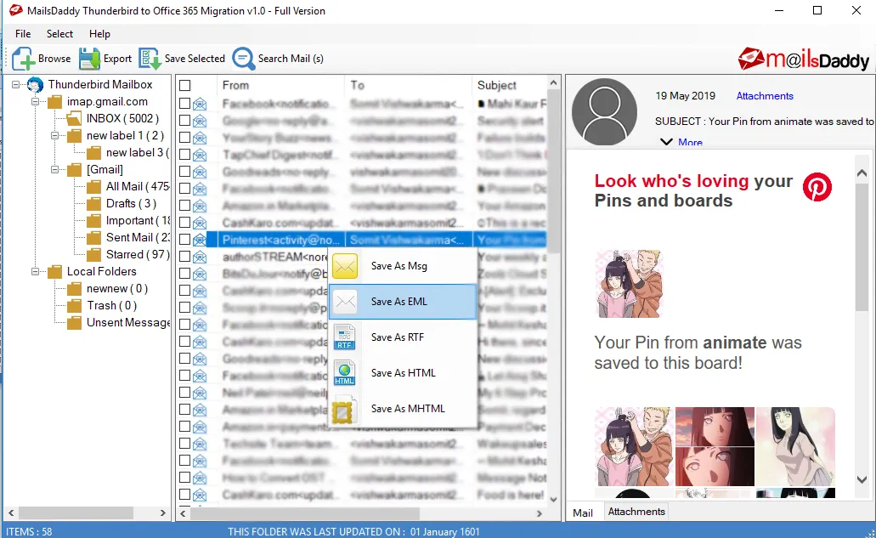Collapse the Local Folders tree node

(x=35, y=271)
